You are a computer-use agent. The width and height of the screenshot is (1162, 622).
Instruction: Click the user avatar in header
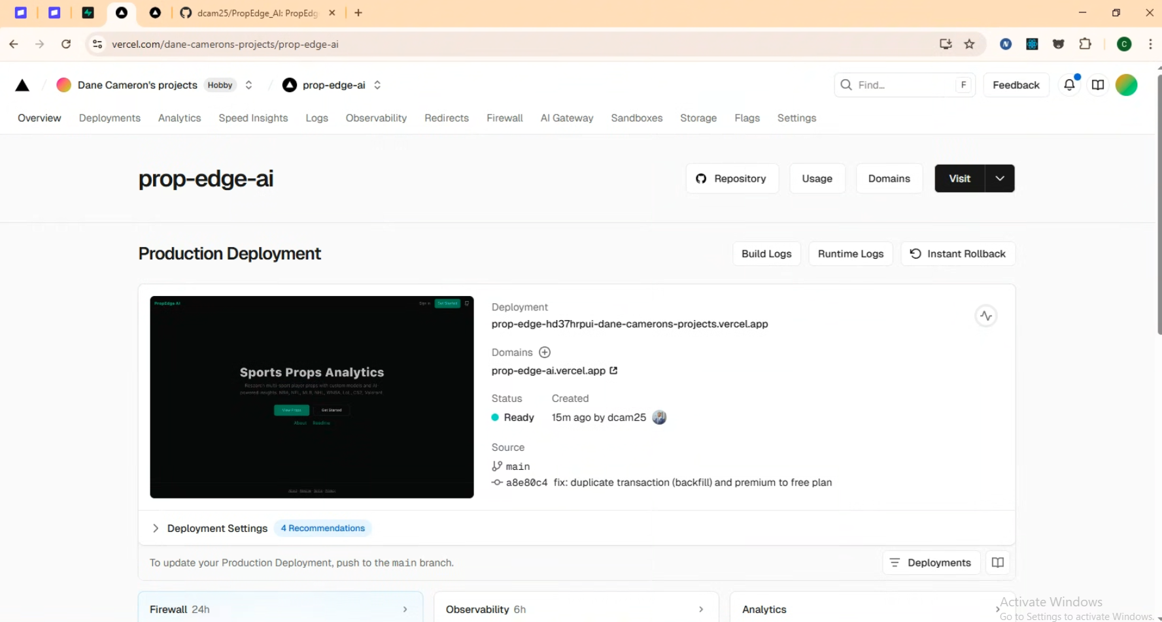pos(1126,85)
